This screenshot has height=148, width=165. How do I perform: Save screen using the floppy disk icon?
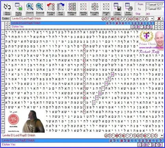point(117,7)
